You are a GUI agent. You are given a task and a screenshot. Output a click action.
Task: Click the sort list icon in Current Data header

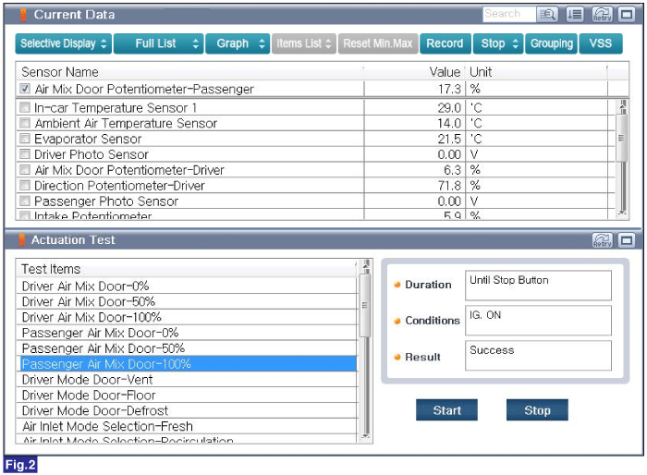[575, 15]
